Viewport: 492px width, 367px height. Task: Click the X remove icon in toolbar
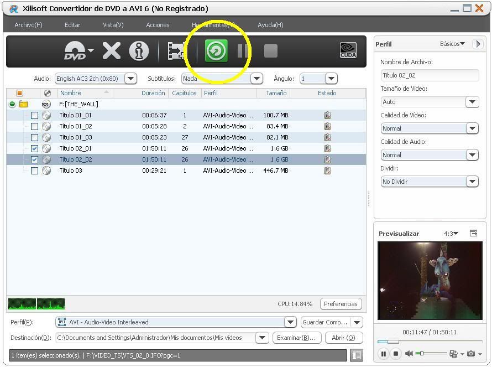point(111,51)
